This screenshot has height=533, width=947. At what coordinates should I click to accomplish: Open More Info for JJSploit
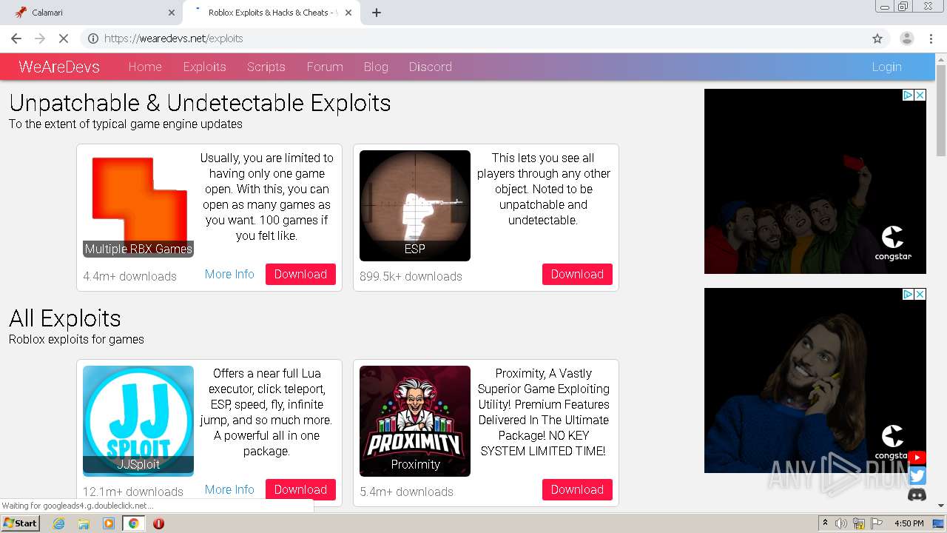(229, 489)
